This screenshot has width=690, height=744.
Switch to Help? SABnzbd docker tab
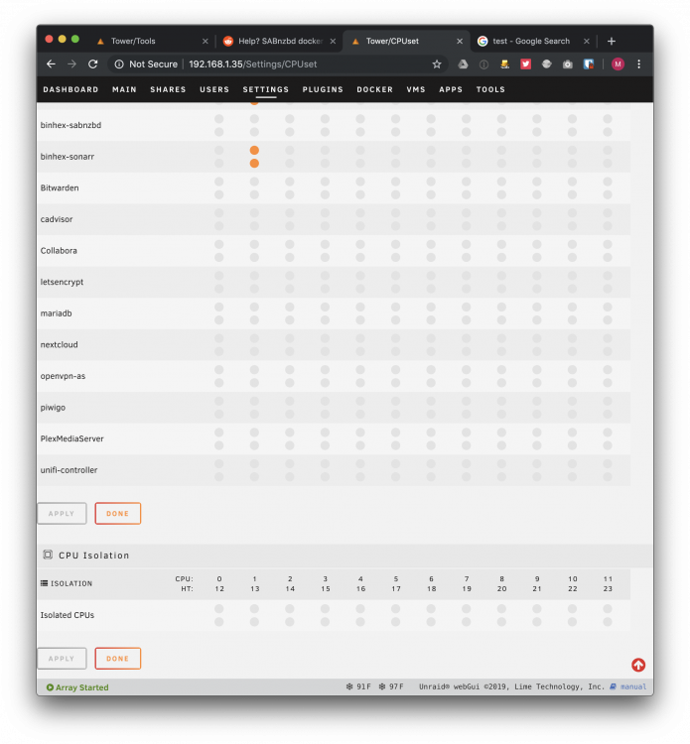(280, 42)
